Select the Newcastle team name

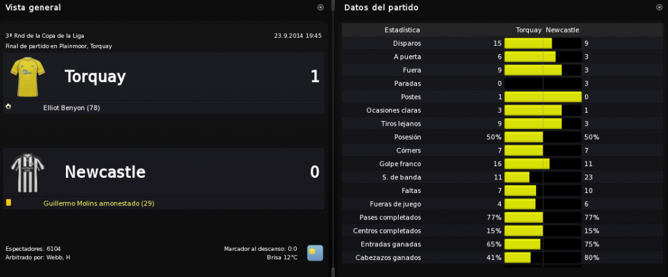coord(105,172)
